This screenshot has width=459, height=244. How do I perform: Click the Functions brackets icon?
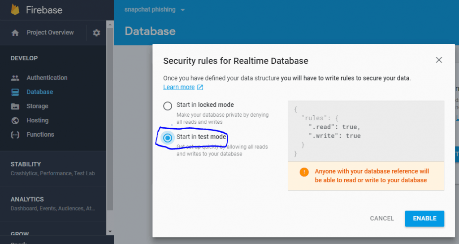coord(15,135)
